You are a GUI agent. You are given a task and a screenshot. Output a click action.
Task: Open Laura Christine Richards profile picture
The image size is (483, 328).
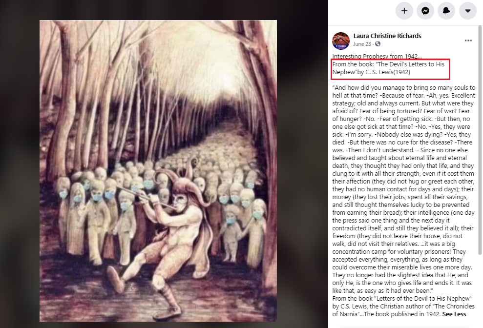point(341,41)
